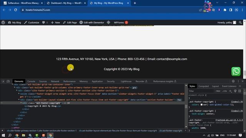Screen dimensions: 246x138
Task: Collapse the ast-footer-copyright div node
Action: (21, 103)
